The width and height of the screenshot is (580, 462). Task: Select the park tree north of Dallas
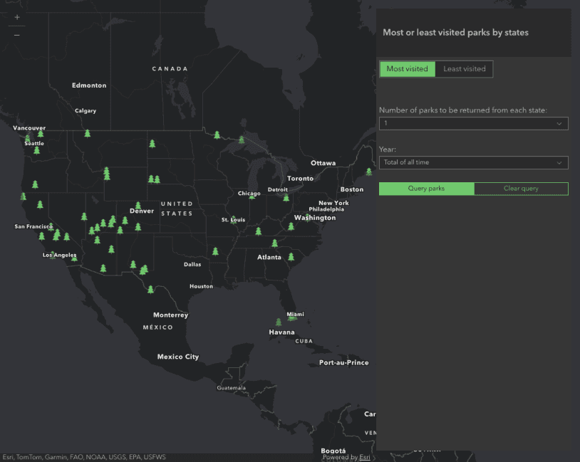click(215, 251)
